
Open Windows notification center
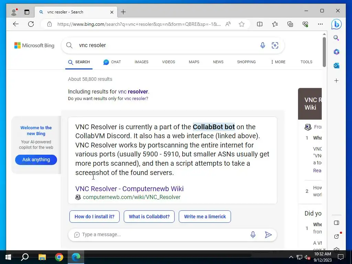tap(341, 257)
